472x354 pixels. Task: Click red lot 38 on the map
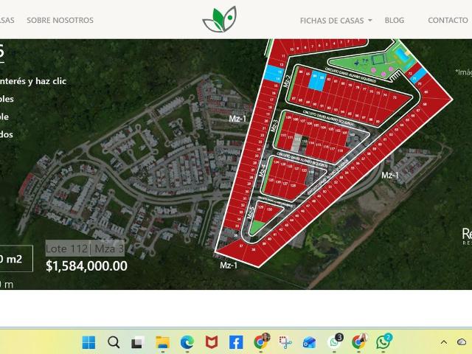point(254,254)
